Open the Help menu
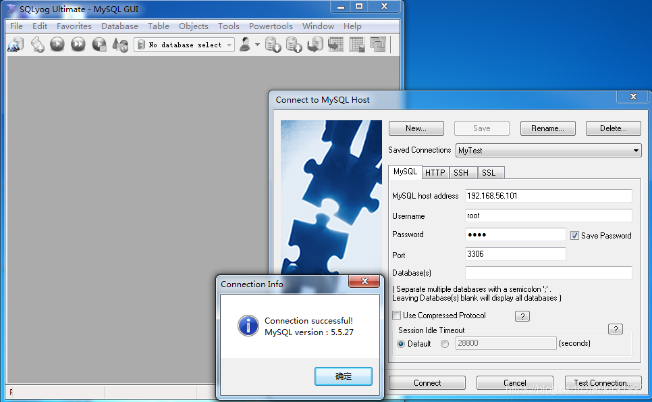 [352, 26]
